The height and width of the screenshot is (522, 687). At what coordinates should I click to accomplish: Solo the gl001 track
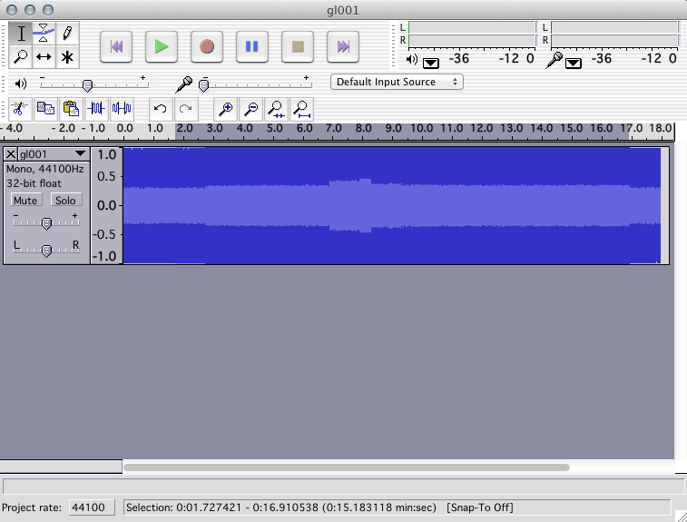[65, 201]
